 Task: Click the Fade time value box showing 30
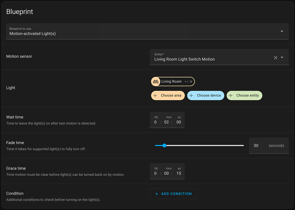tap(256, 146)
